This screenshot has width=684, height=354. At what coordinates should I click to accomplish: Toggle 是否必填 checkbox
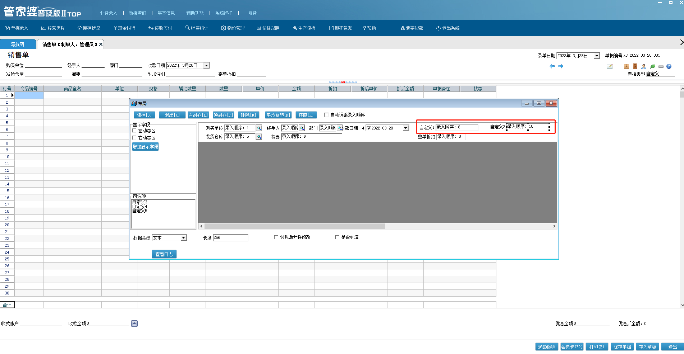point(337,237)
